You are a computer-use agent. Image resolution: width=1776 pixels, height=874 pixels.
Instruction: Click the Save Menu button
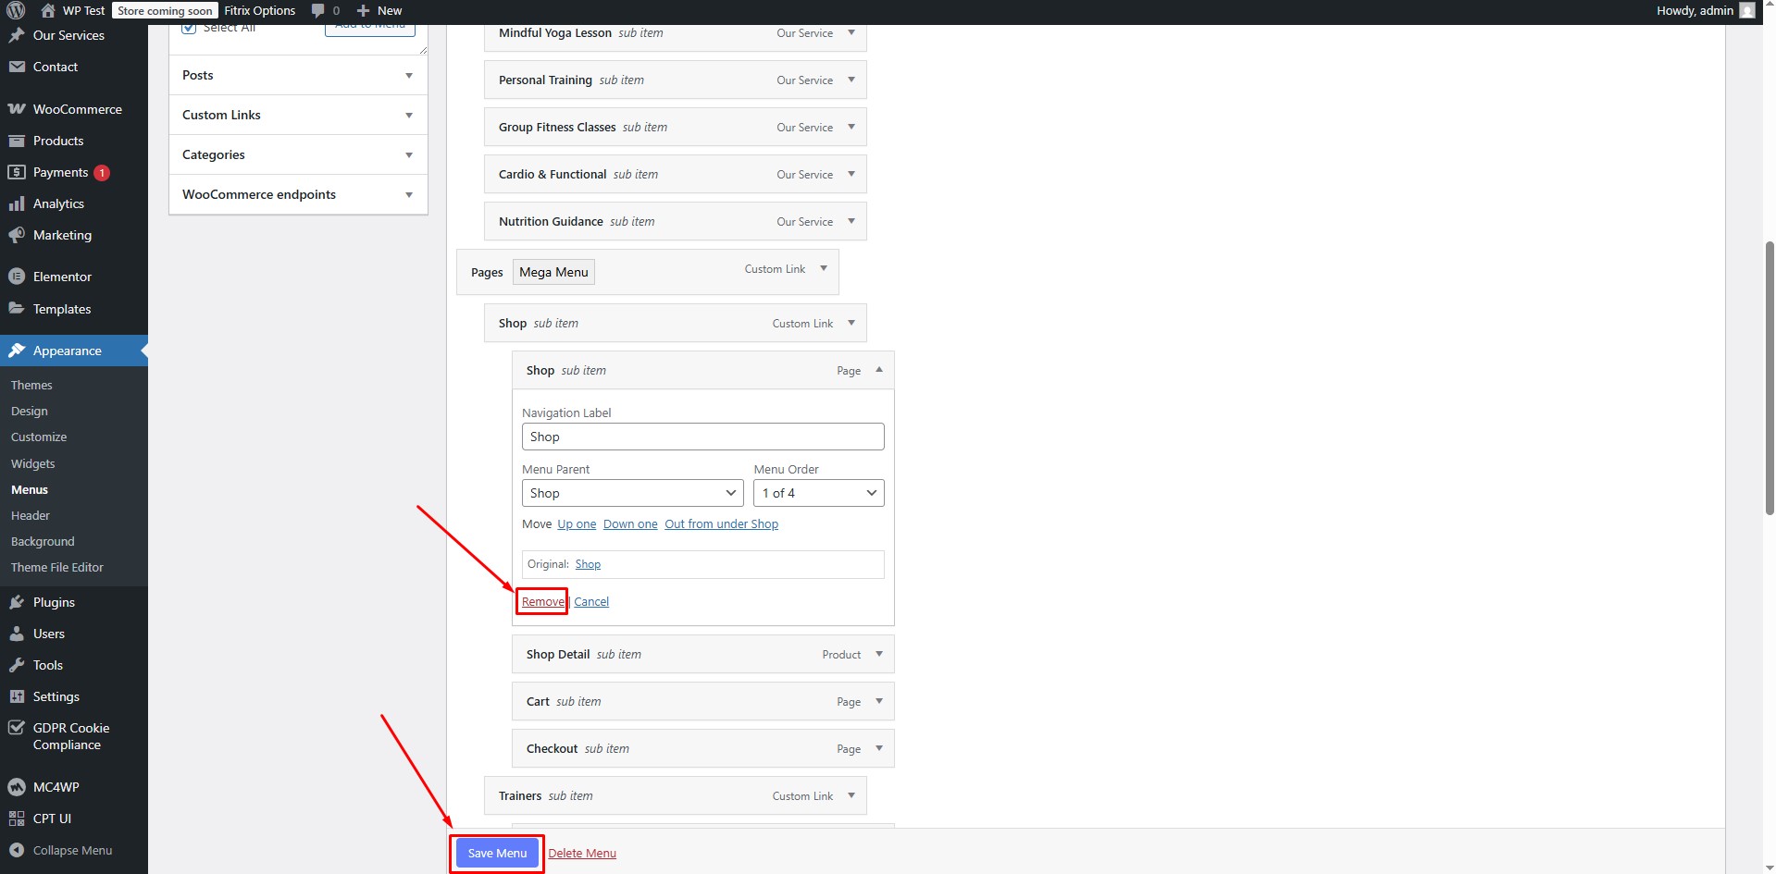click(x=497, y=853)
